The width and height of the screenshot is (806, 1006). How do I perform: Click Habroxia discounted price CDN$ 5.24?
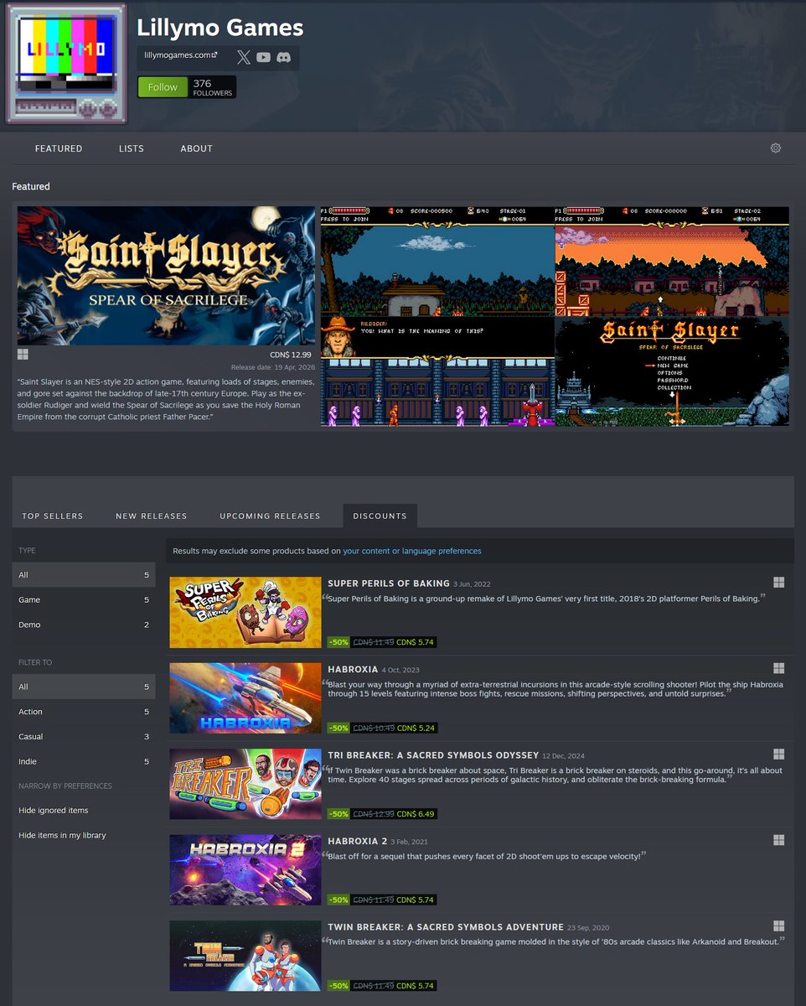coord(416,728)
